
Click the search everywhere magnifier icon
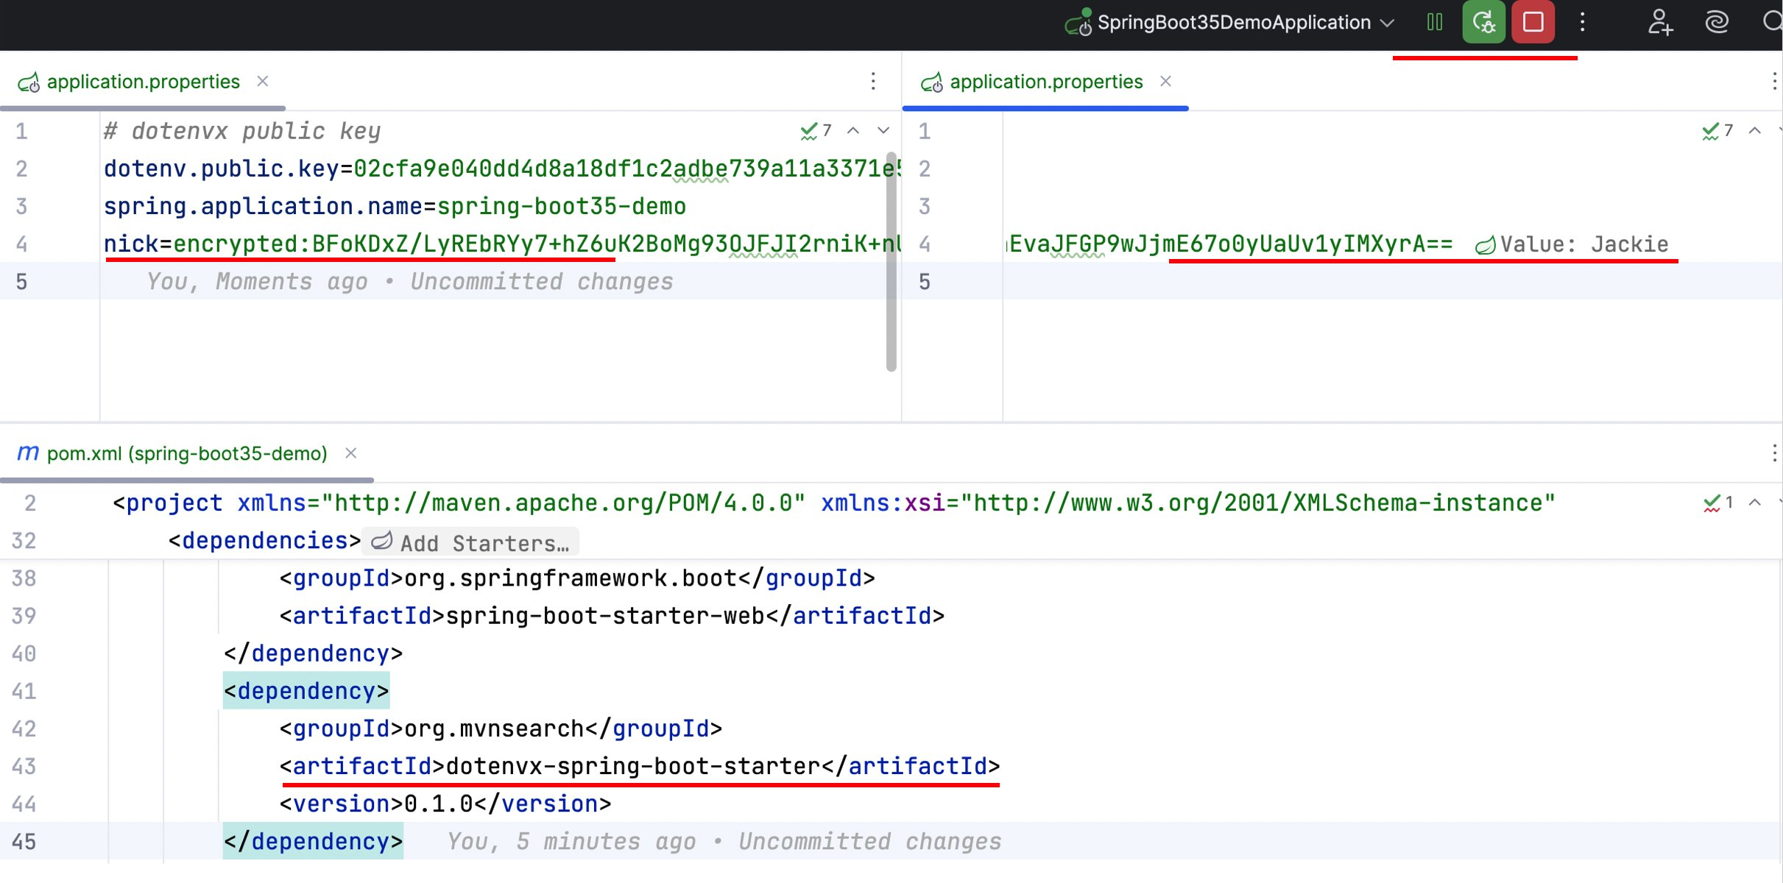click(x=1772, y=22)
